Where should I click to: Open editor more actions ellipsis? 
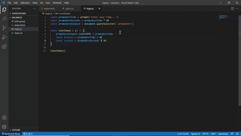237,8
